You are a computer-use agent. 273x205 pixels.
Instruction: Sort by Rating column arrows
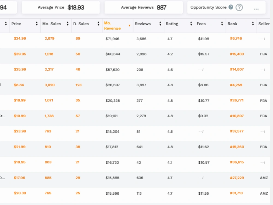point(191,24)
